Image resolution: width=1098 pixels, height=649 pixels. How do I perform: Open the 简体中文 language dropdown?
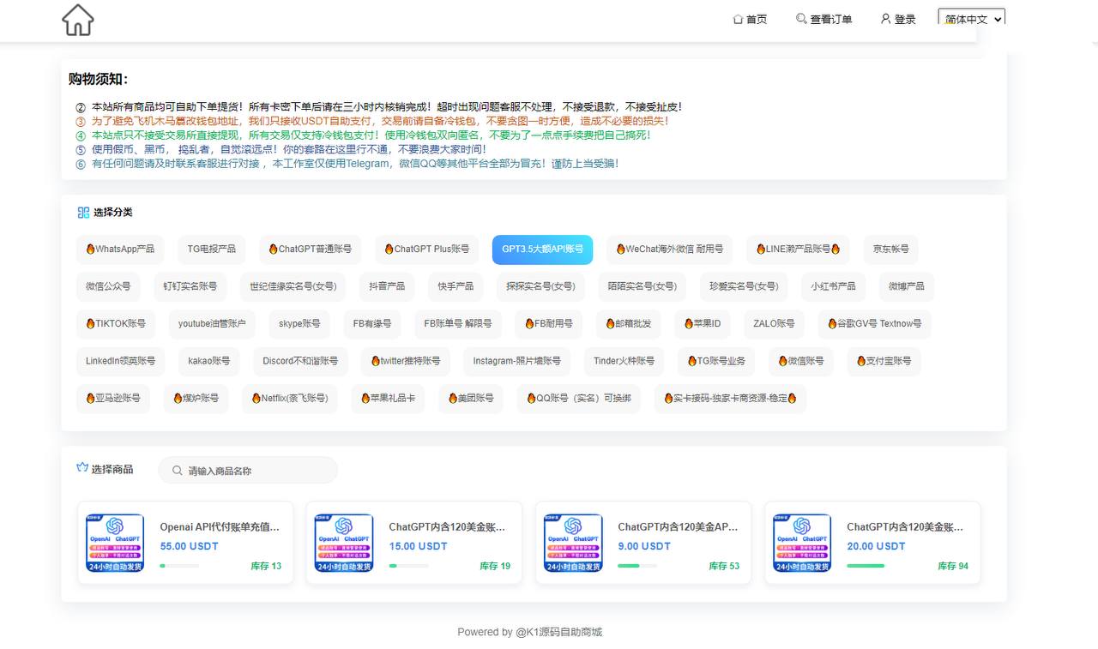tap(971, 19)
